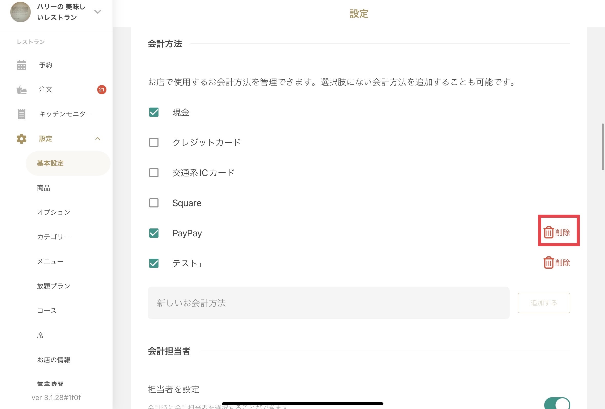Go to 予約 in the sidebar

(46, 65)
